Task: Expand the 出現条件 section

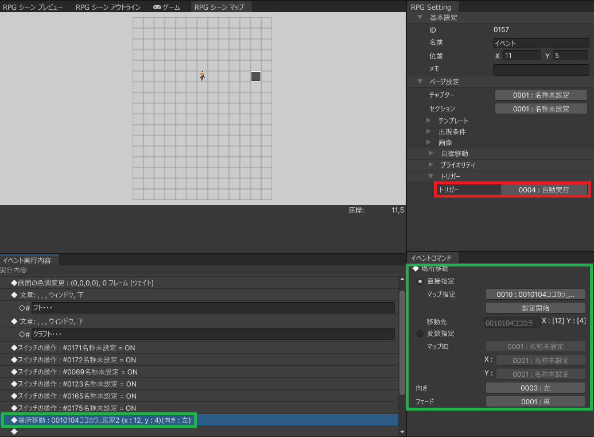Action: click(429, 132)
